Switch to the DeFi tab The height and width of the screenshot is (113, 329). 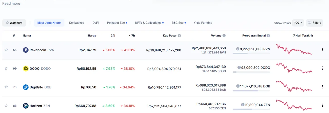(96, 23)
